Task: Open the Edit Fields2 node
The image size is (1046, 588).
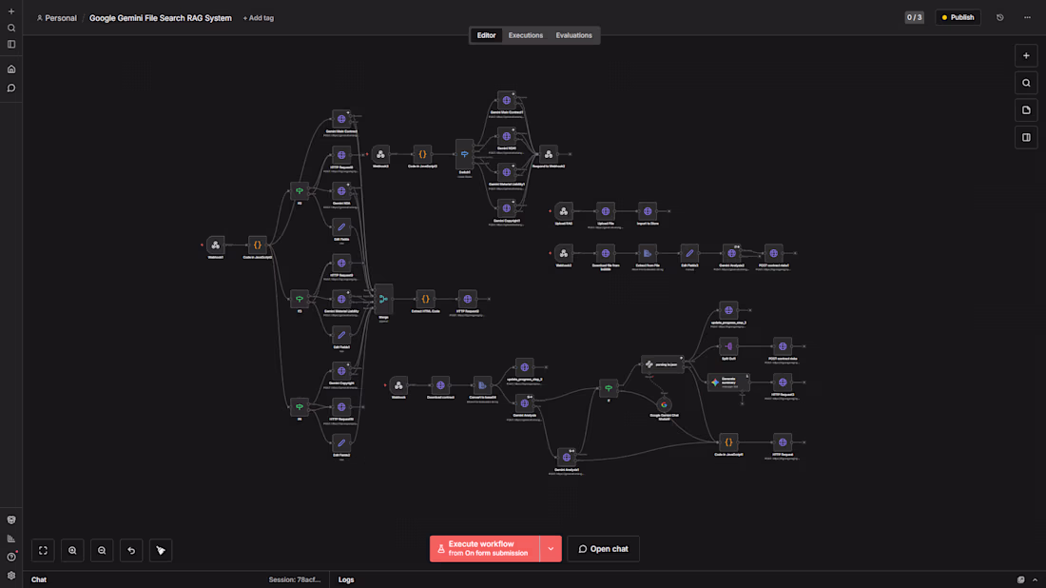Action: click(x=341, y=442)
